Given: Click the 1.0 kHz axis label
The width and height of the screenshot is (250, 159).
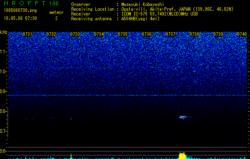Looking at the screenshot, I should click(x=4, y=72).
